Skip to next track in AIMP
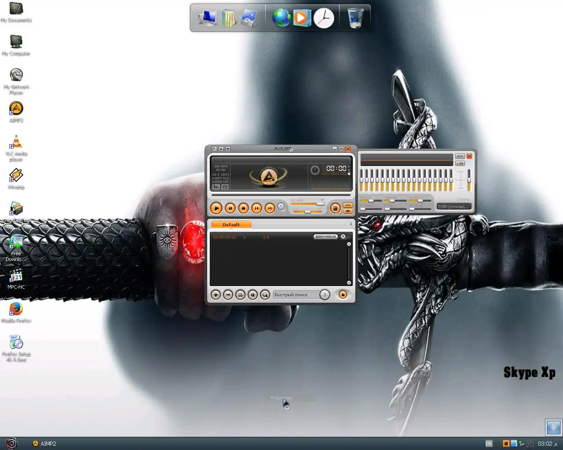The height and width of the screenshot is (450, 563). click(x=270, y=208)
